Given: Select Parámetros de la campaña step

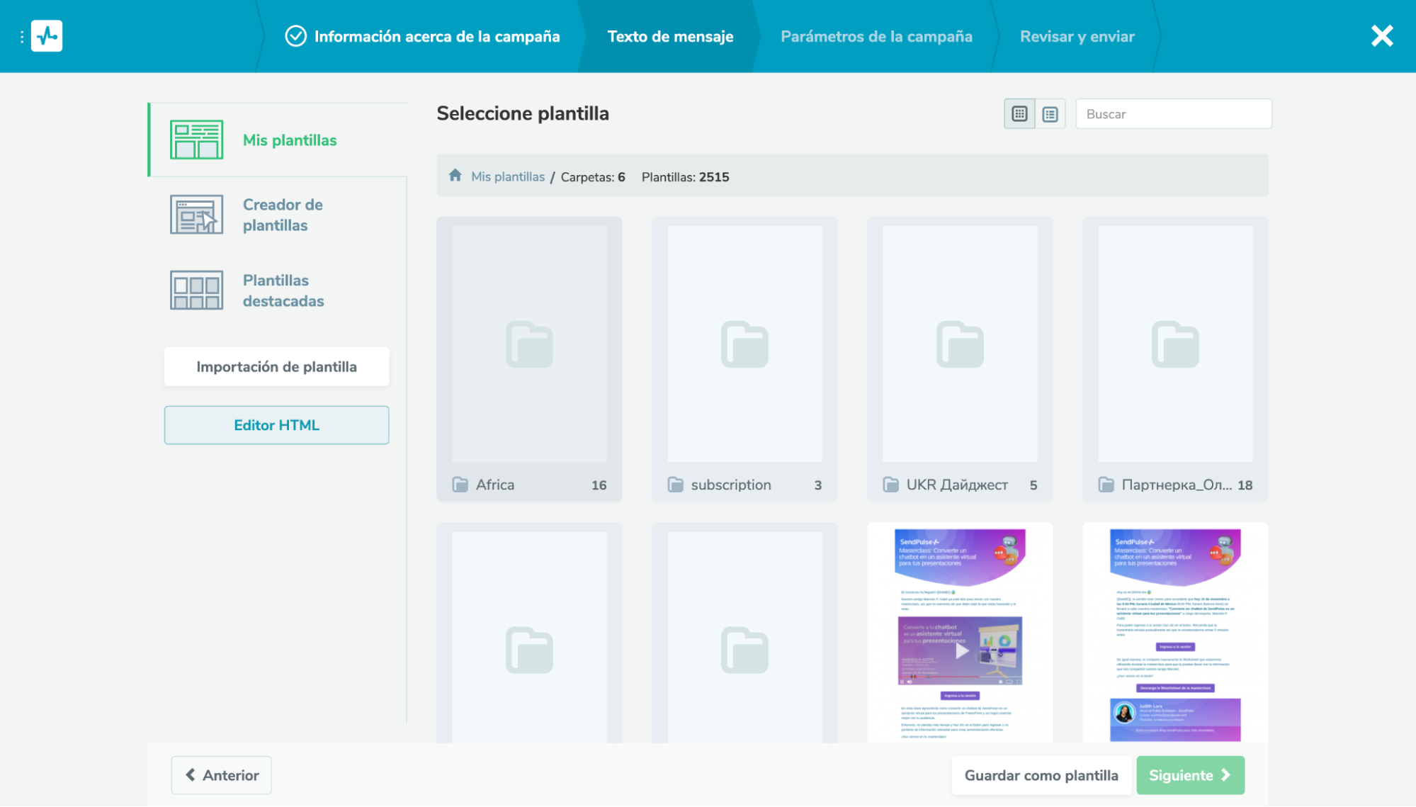Looking at the screenshot, I should pos(876,36).
